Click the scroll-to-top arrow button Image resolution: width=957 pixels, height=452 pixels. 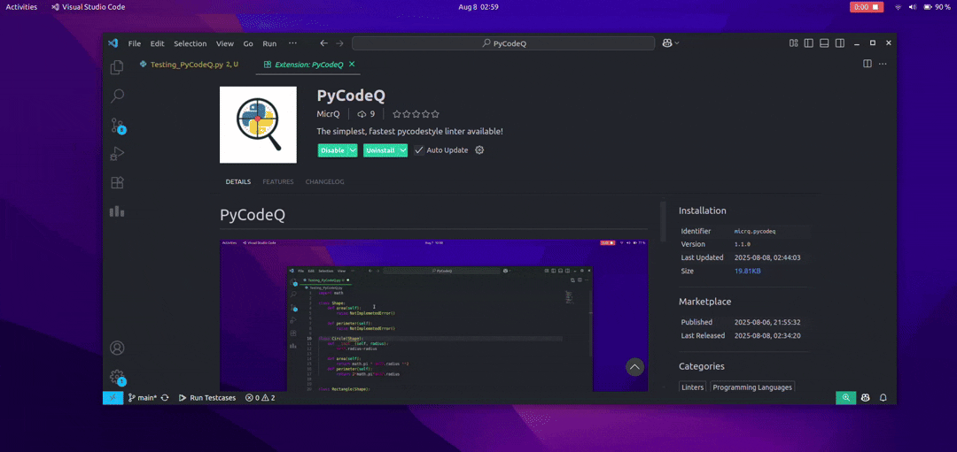[634, 367]
